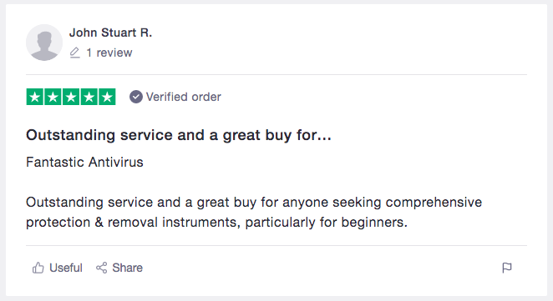Click the fifth green rating star
This screenshot has width=553, height=301.
pyautogui.click(x=107, y=97)
